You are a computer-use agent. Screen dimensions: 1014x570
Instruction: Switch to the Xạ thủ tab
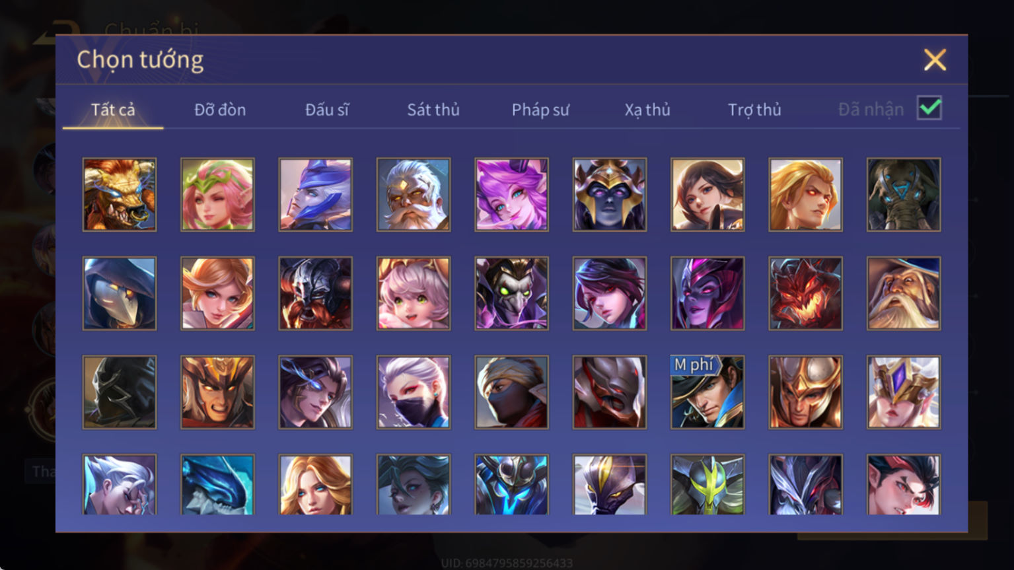pyautogui.click(x=647, y=110)
